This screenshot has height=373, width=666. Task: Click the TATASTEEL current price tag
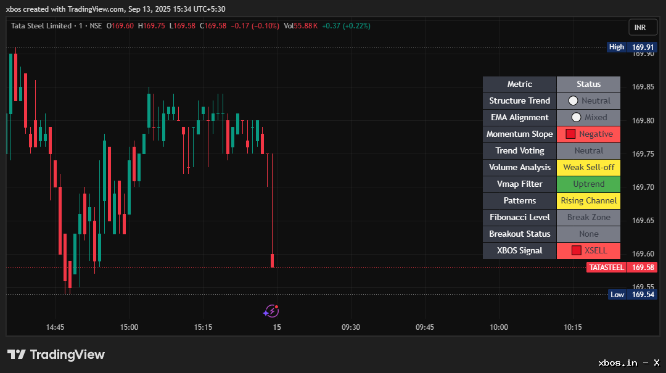pos(622,268)
